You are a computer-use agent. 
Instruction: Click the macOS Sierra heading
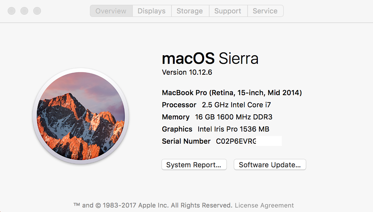click(x=210, y=58)
